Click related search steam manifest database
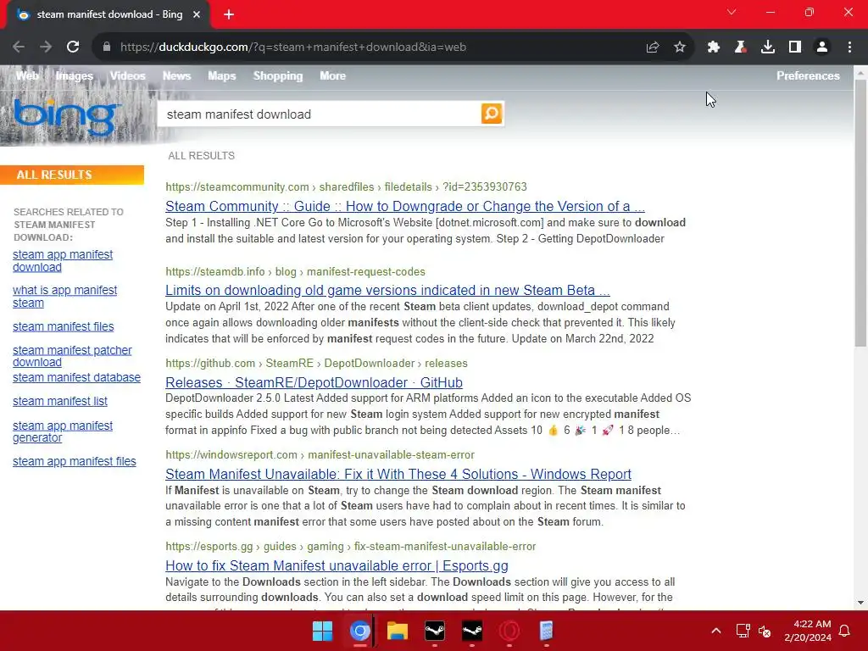Image resolution: width=868 pixels, height=651 pixels. 76,377
